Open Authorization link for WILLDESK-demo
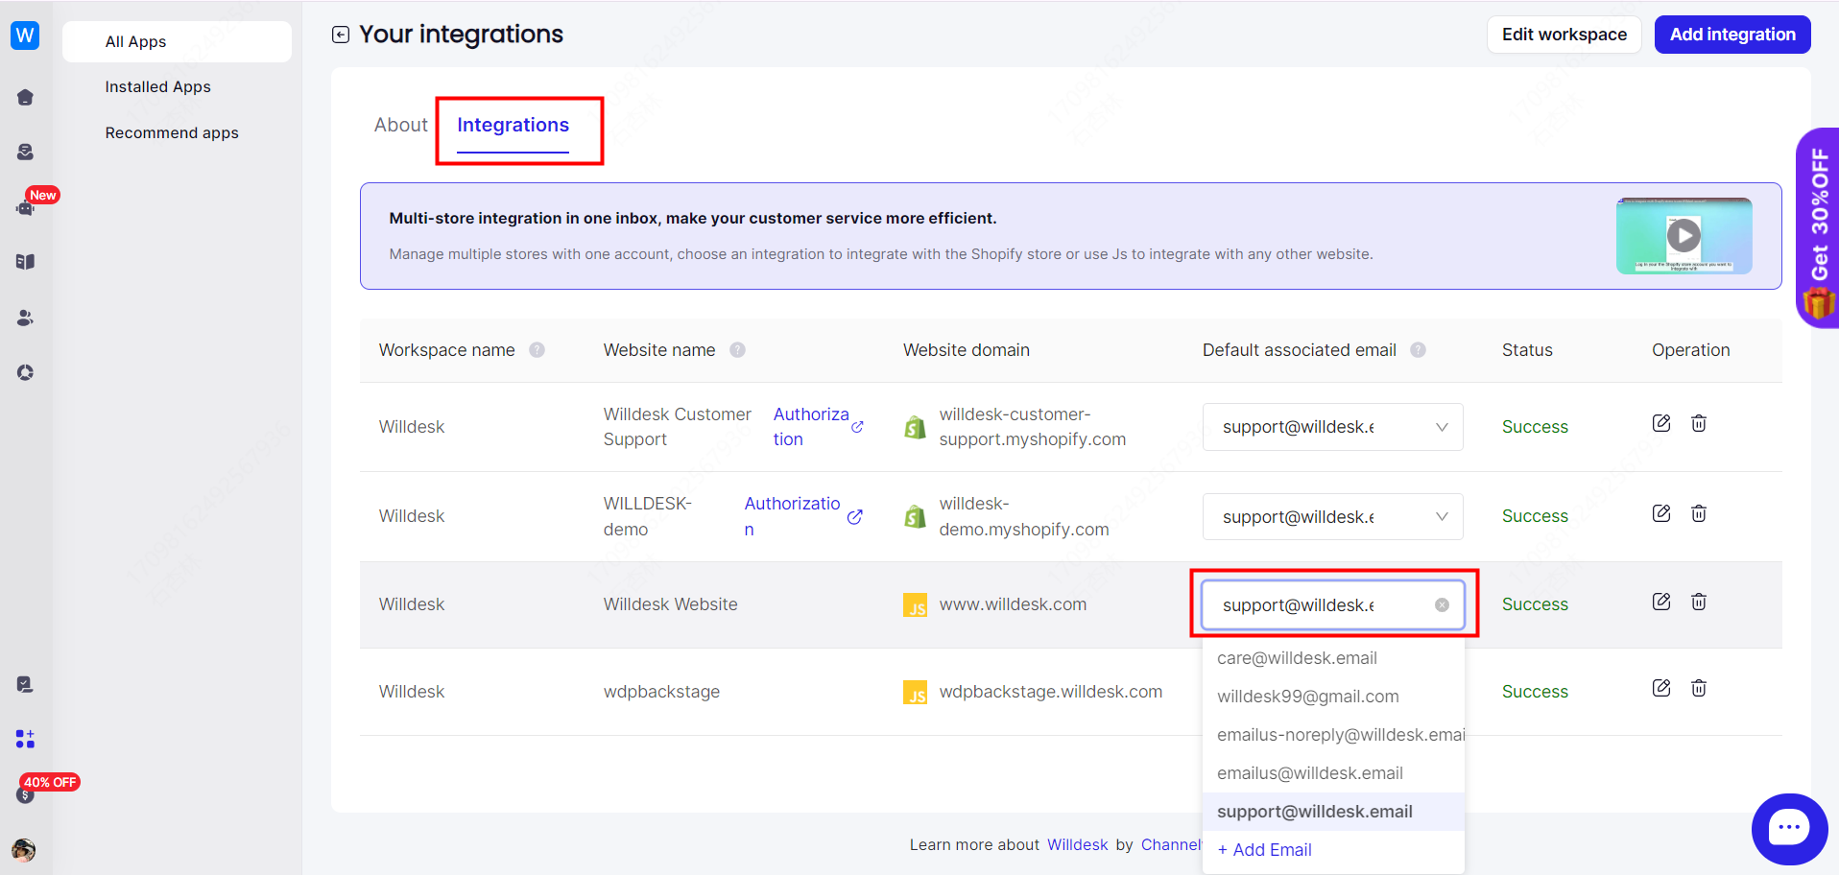This screenshot has height=875, width=1839. 803,516
